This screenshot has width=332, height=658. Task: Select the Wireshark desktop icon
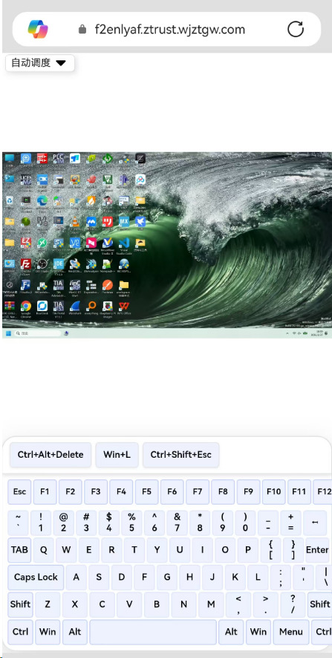[75, 307]
